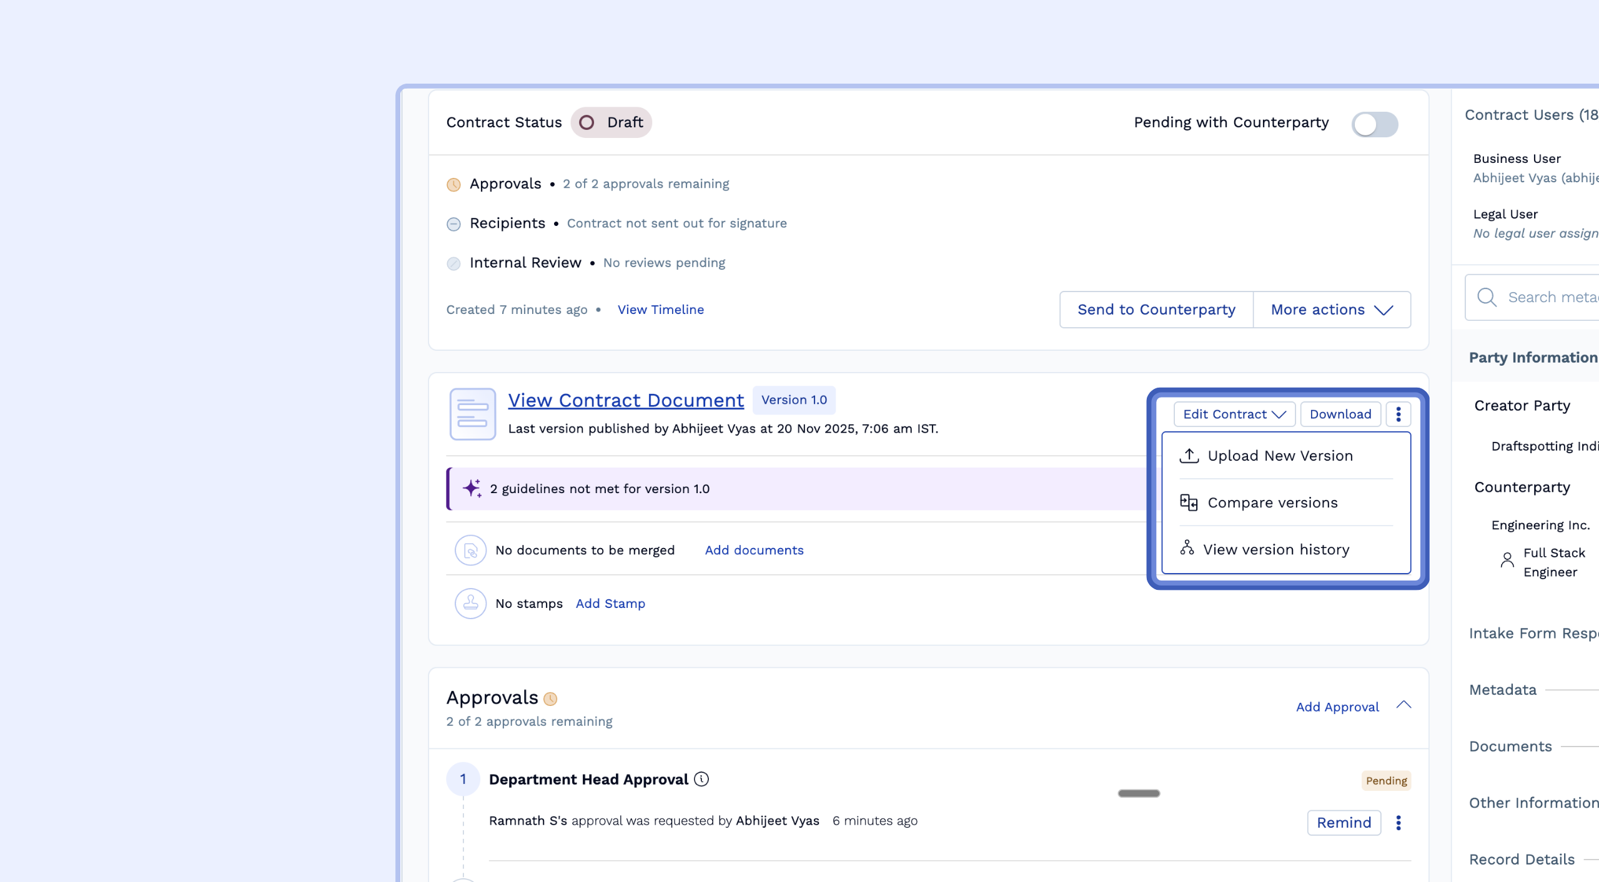Collapse the Approvals section chevron
This screenshot has width=1599, height=882.
[1403, 705]
